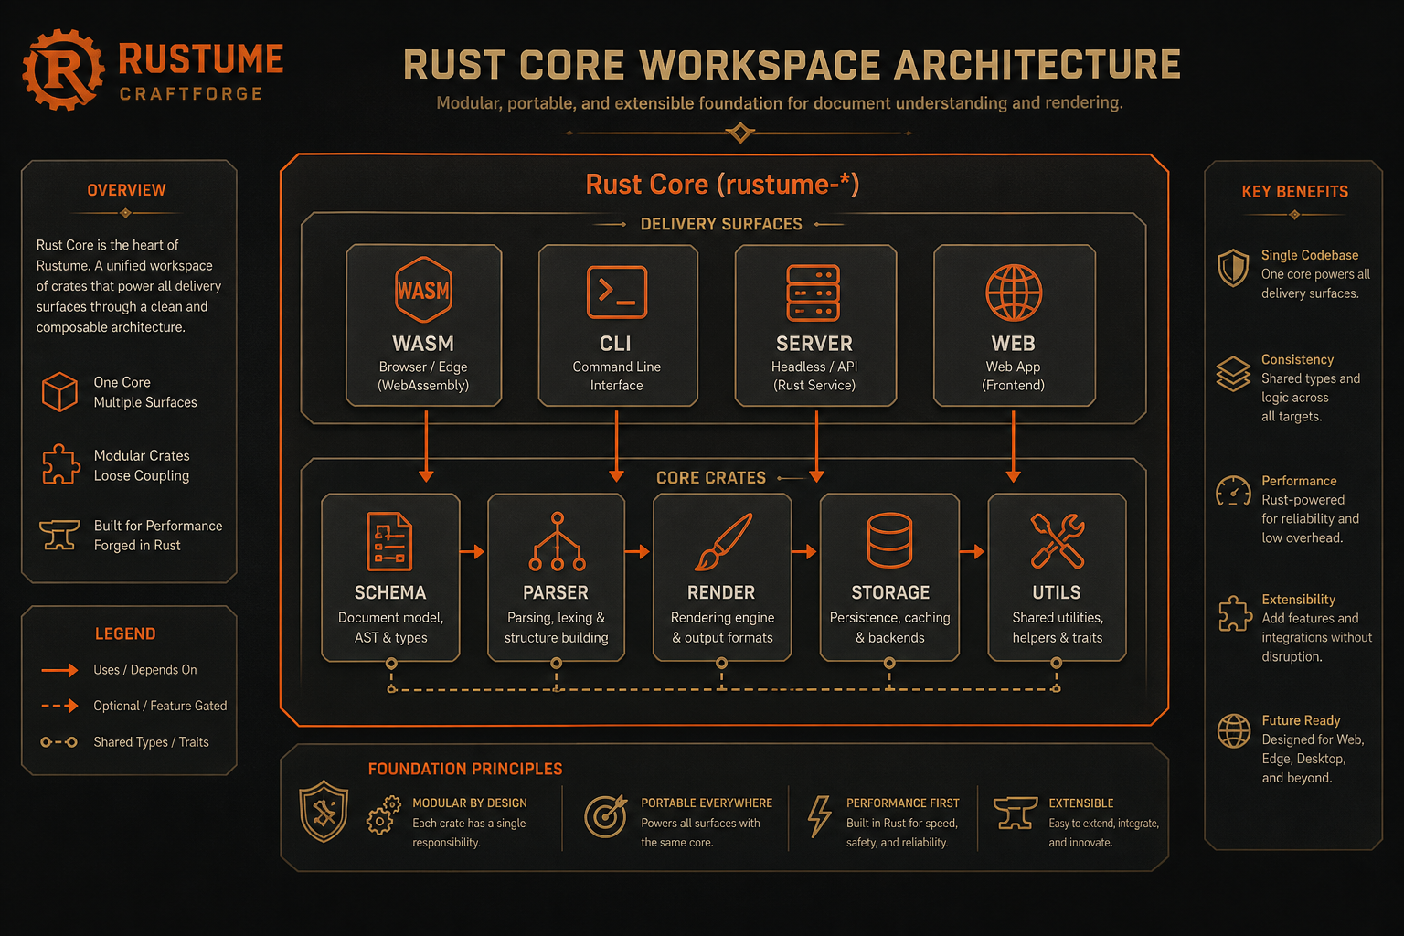Click the Shared Types / Traits legend text
This screenshot has width=1404, height=936.
tap(151, 742)
